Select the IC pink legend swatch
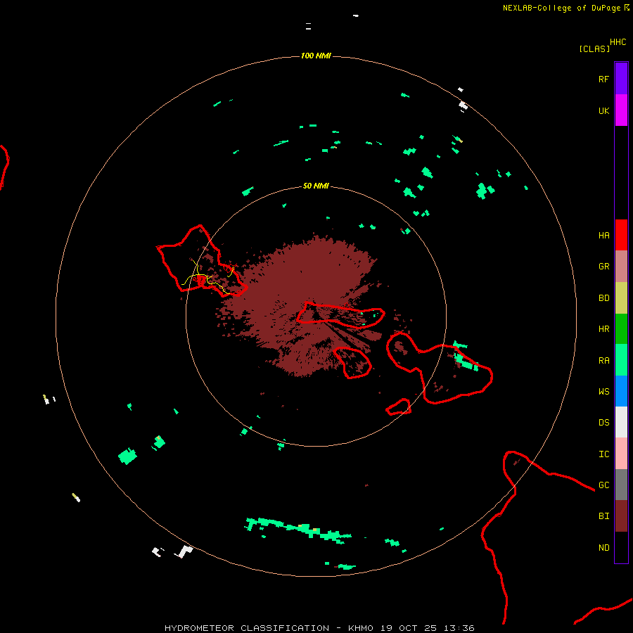 621,454
